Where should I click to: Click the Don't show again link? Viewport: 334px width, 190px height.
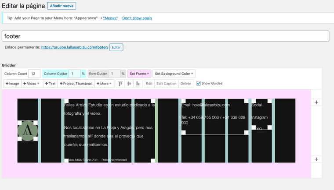pyautogui.click(x=137, y=18)
